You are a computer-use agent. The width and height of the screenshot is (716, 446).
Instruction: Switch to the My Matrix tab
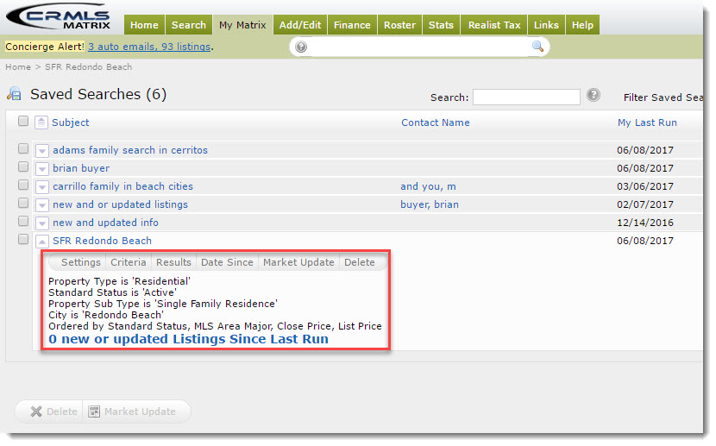pyautogui.click(x=242, y=25)
